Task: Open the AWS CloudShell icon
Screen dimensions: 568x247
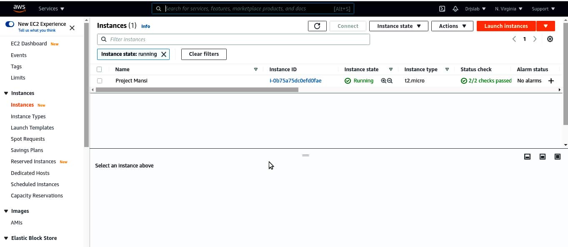Action: (x=442, y=9)
